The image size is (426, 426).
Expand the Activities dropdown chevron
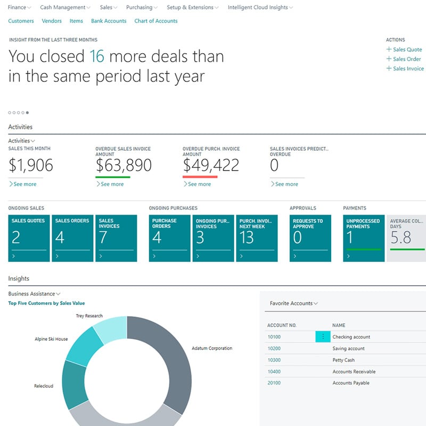click(33, 141)
